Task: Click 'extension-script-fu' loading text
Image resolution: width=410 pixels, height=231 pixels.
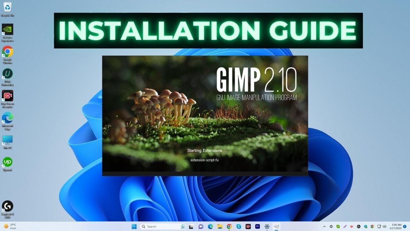Action: pos(204,160)
